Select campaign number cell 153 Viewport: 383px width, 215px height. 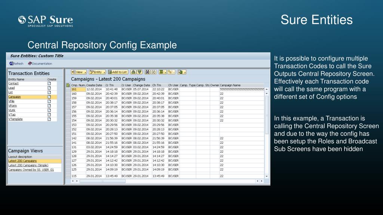(x=78, y=125)
